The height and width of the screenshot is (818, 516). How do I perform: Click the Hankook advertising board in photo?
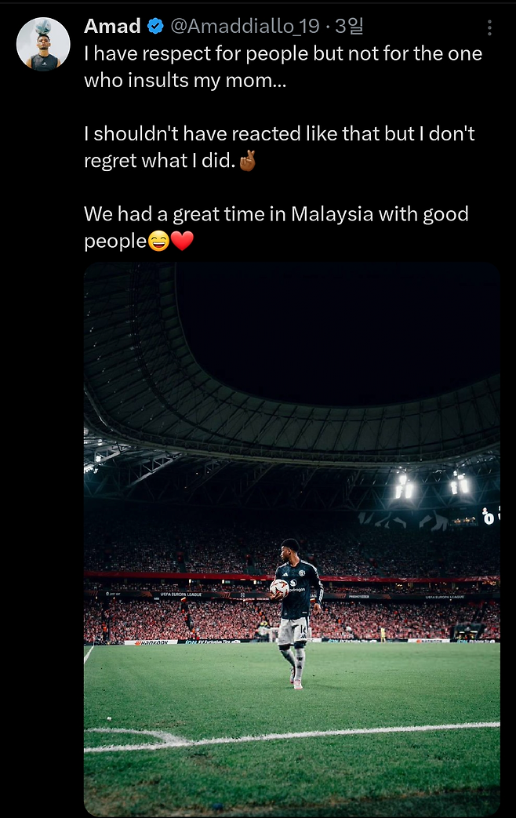151,642
